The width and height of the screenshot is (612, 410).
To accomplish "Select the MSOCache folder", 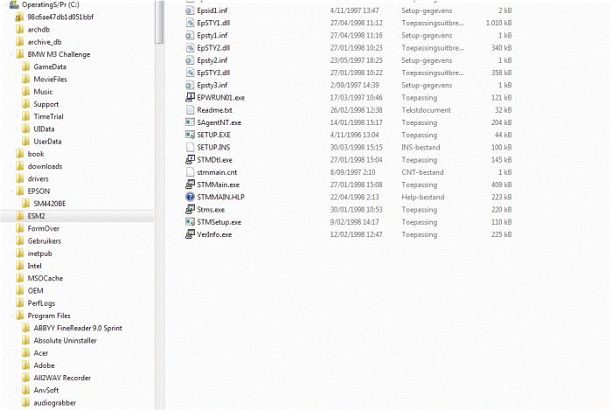I will [45, 279].
